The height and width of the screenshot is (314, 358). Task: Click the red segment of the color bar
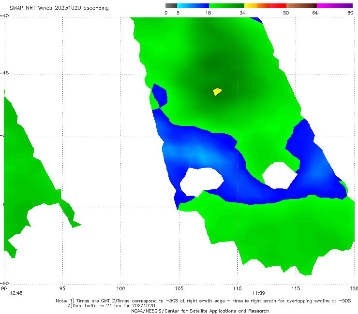click(278, 6)
